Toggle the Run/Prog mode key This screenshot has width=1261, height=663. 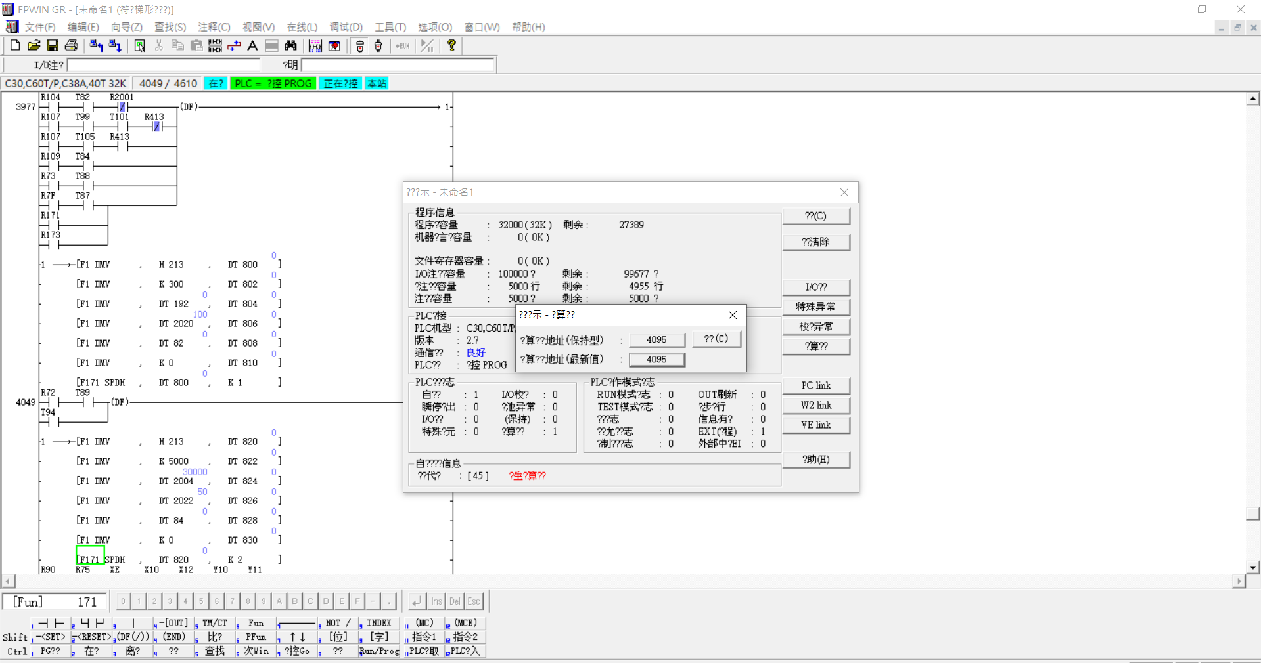[379, 651]
